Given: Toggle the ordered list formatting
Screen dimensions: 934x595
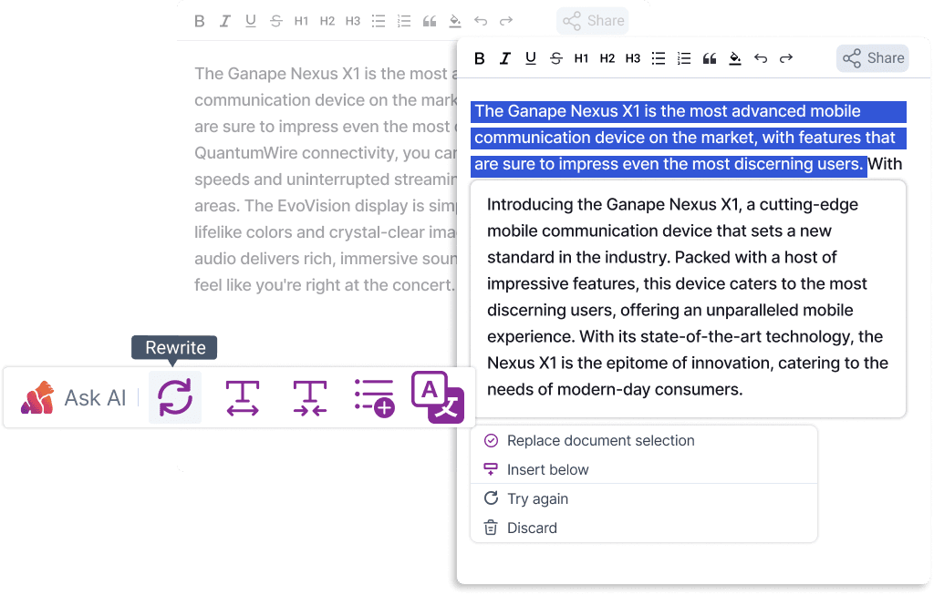Looking at the screenshot, I should (684, 58).
